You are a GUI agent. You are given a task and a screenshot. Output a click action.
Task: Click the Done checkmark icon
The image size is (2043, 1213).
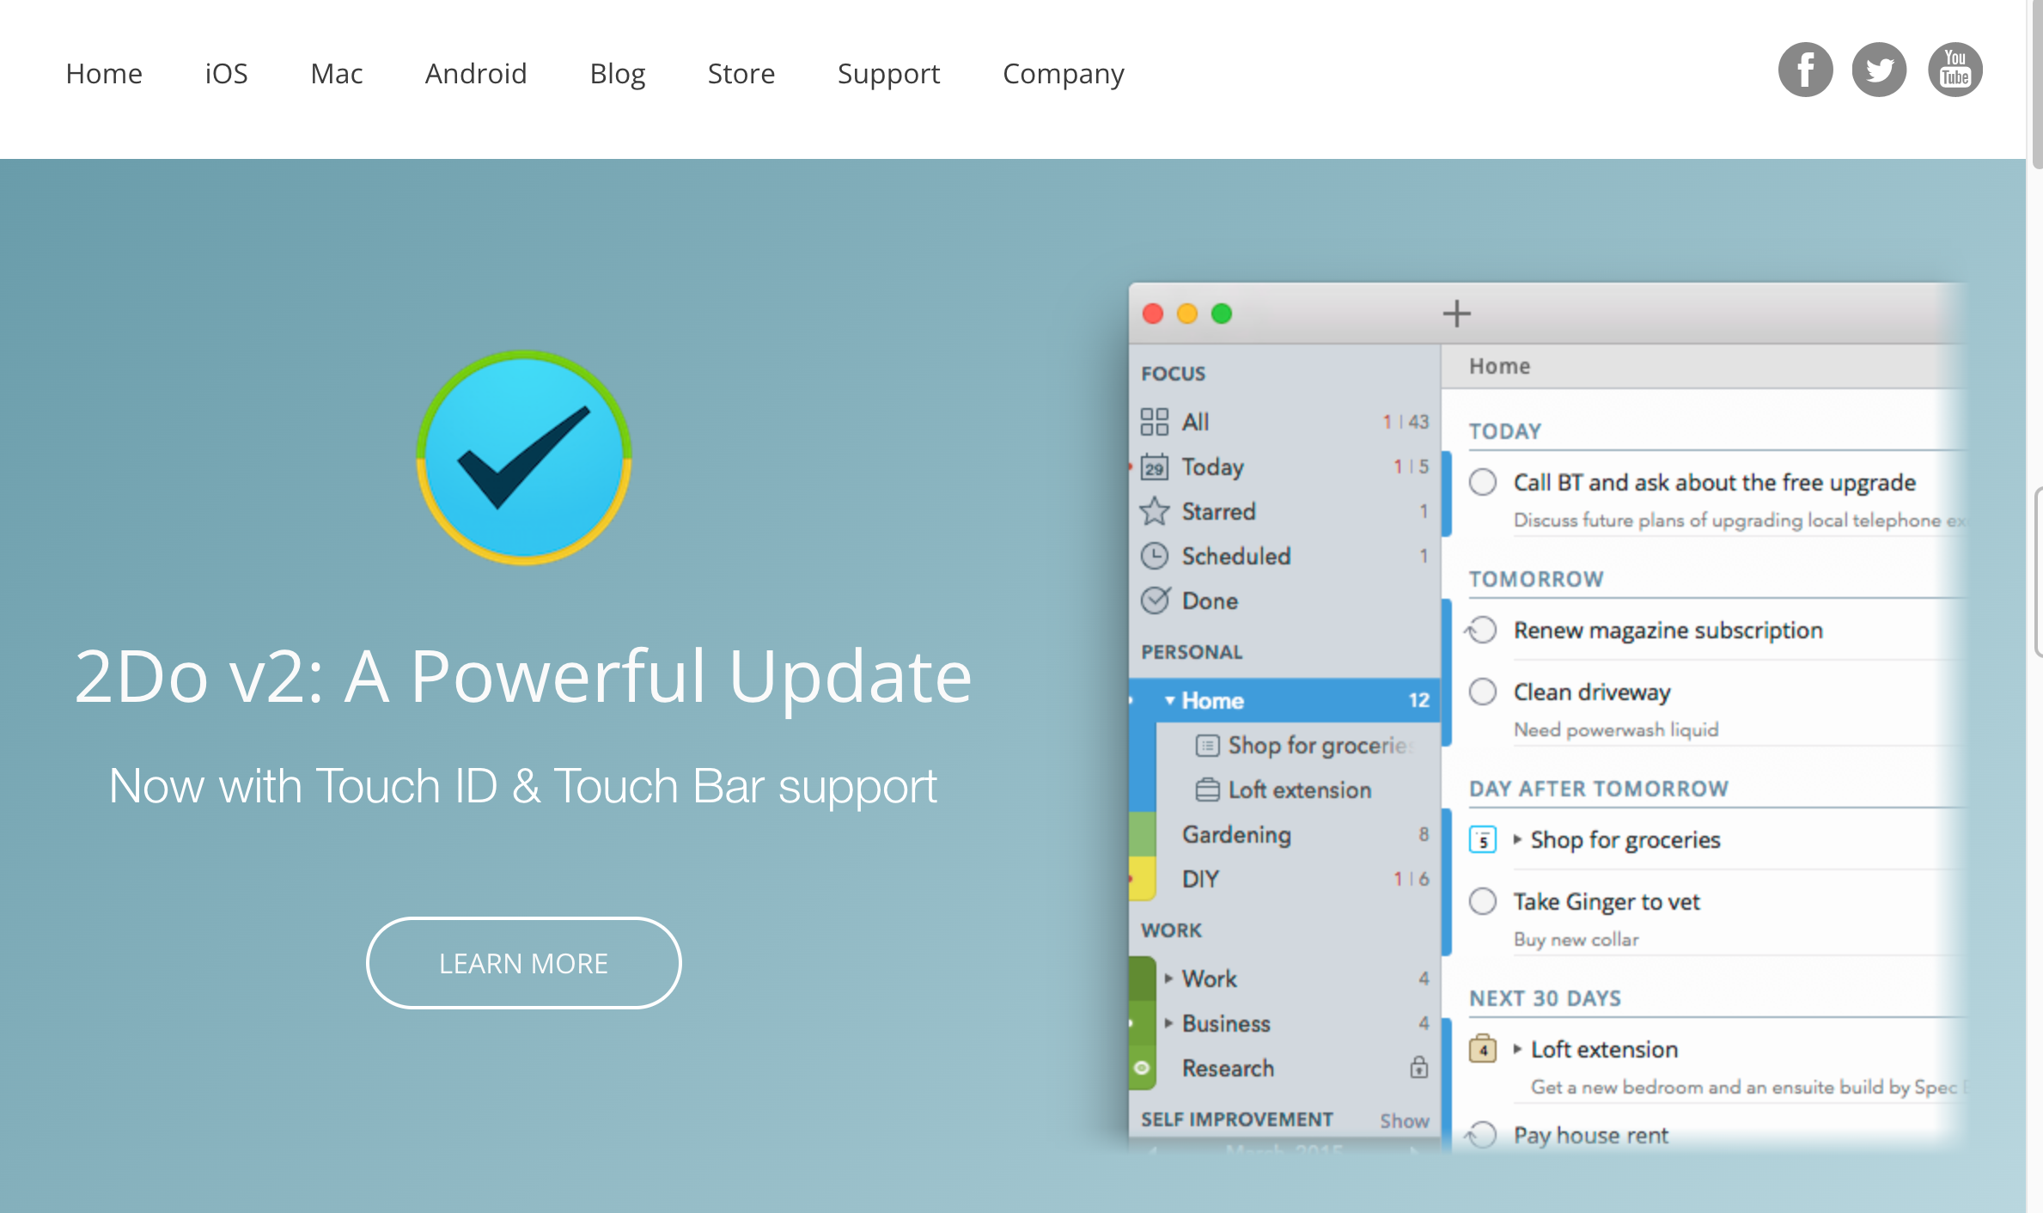1155,600
